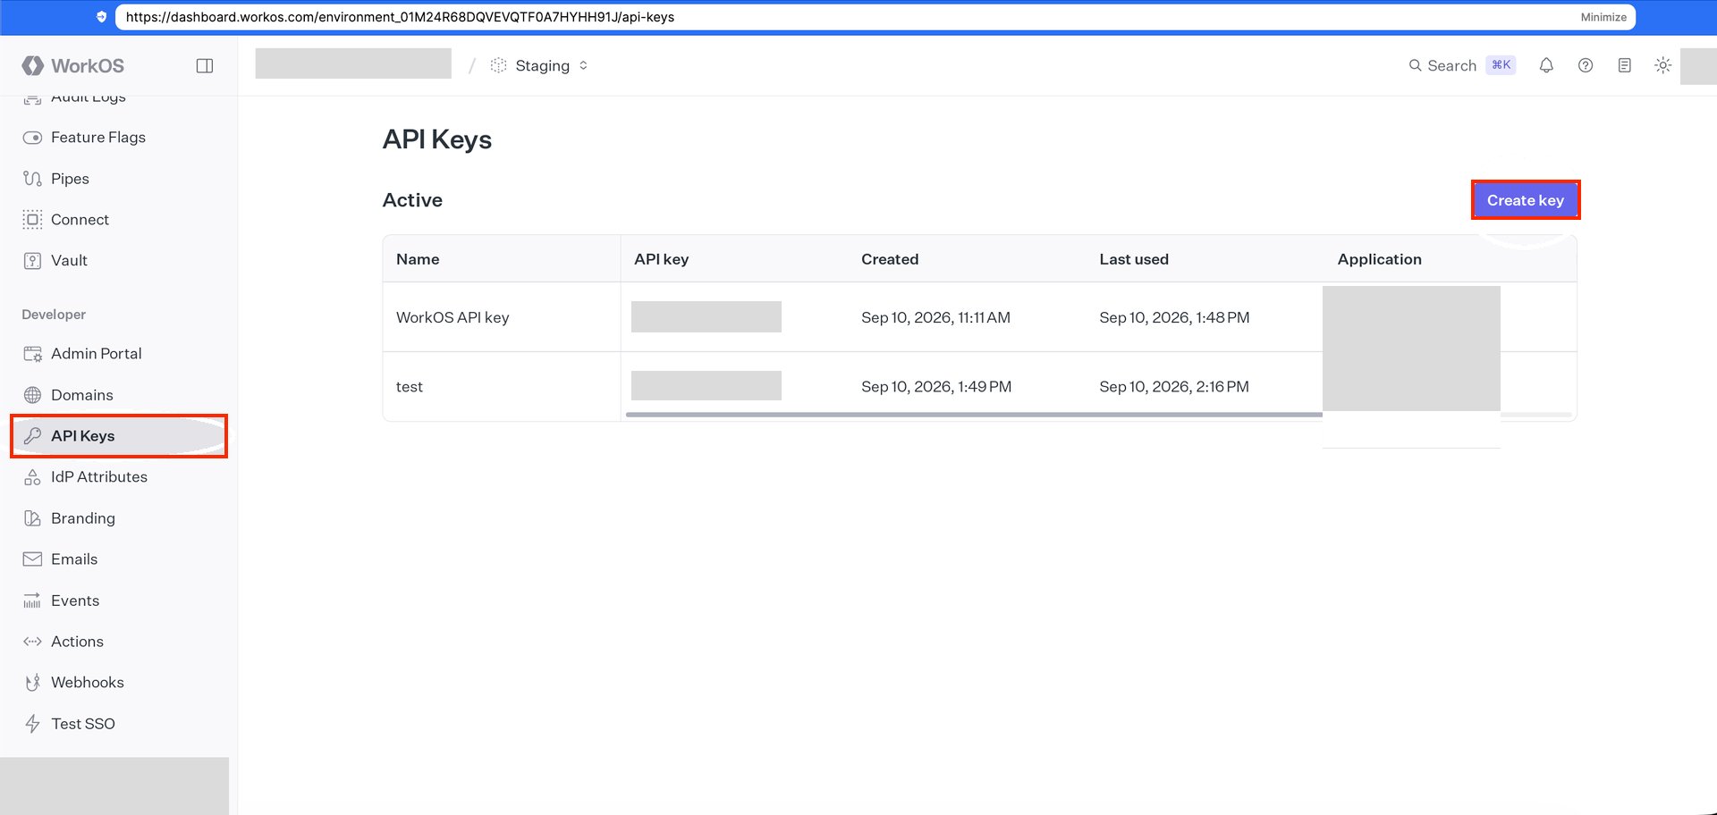This screenshot has width=1717, height=815.
Task: Click the Search box
Action: pos(1461,65)
